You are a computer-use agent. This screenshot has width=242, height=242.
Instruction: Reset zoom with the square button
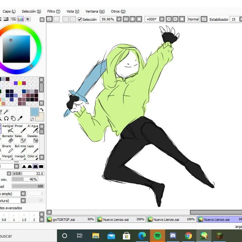(x=139, y=19)
